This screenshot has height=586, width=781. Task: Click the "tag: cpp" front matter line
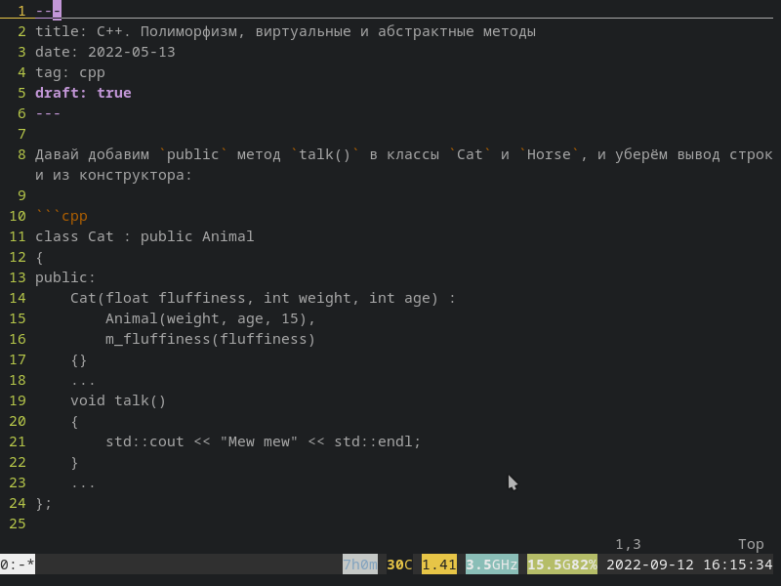click(70, 72)
